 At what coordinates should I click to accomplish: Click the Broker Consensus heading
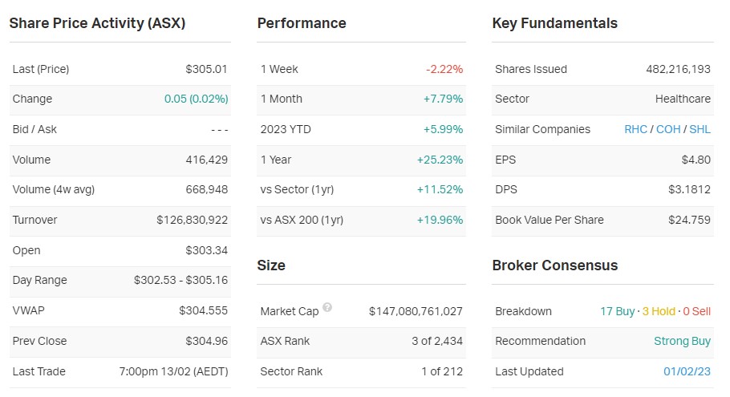tap(554, 265)
